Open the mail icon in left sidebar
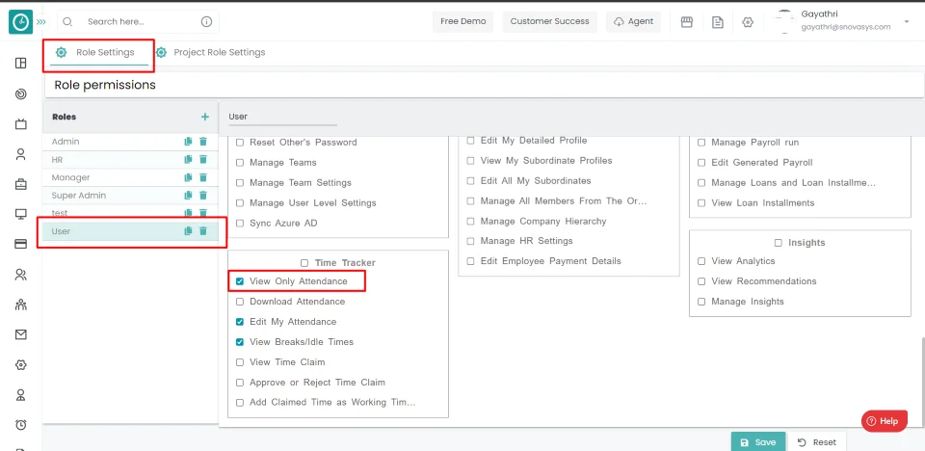The width and height of the screenshot is (925, 451). pos(20,335)
